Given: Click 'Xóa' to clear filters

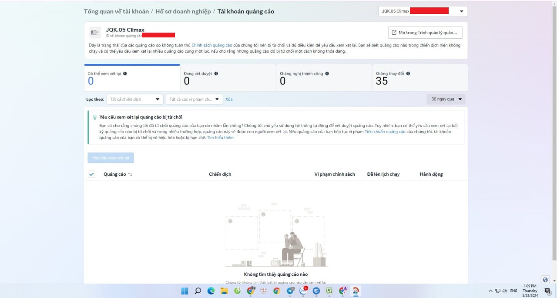Looking at the screenshot, I should (229, 99).
